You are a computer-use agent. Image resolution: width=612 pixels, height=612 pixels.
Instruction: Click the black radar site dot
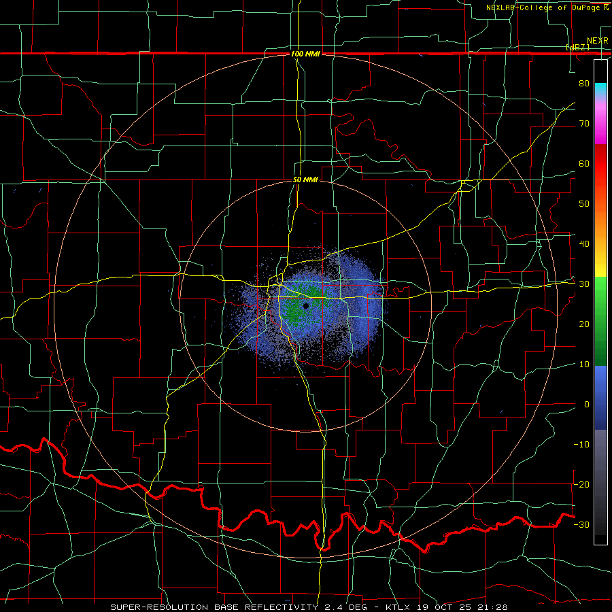306,305
